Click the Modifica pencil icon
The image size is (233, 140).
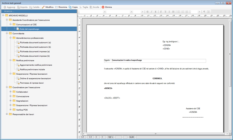(x=43, y=7)
